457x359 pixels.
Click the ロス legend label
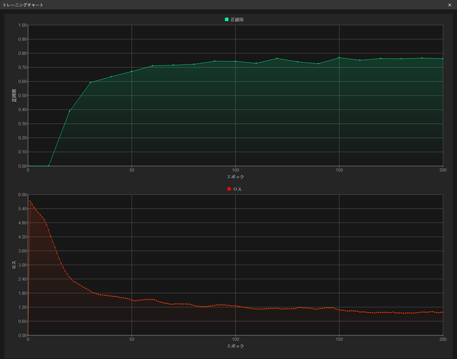237,189
